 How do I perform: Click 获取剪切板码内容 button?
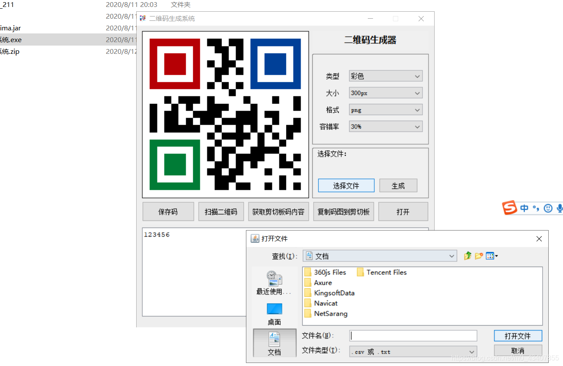pos(278,212)
